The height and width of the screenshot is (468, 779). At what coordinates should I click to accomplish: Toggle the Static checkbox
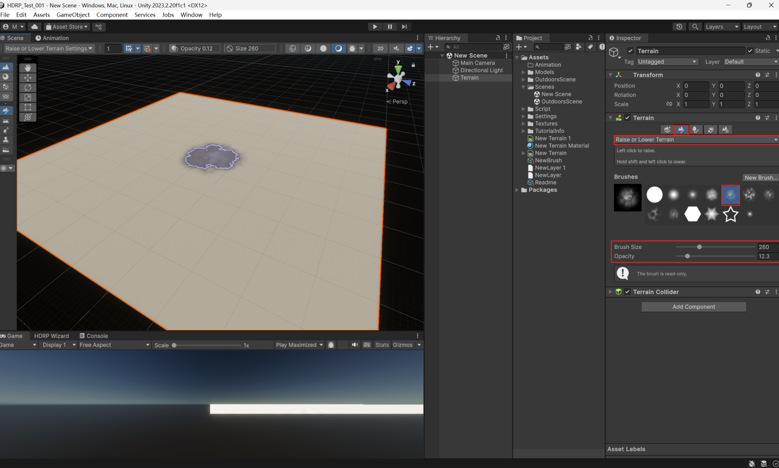coord(750,51)
